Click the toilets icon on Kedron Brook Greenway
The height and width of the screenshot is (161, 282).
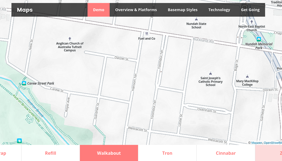click(x=19, y=141)
